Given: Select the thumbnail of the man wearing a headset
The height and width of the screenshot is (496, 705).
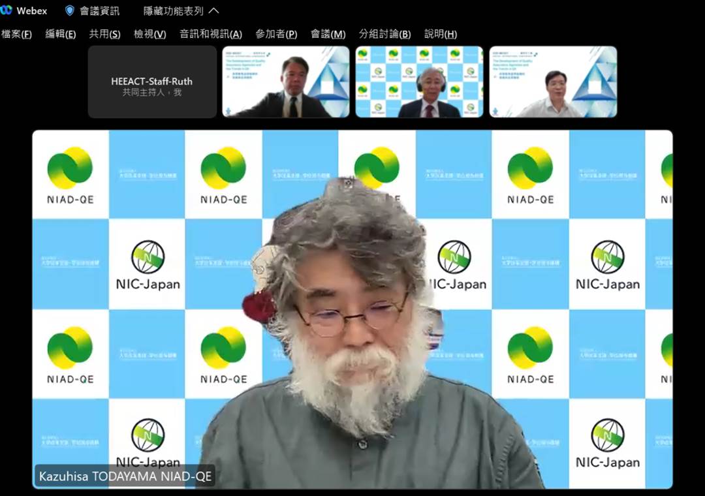Looking at the screenshot, I should click(419, 82).
